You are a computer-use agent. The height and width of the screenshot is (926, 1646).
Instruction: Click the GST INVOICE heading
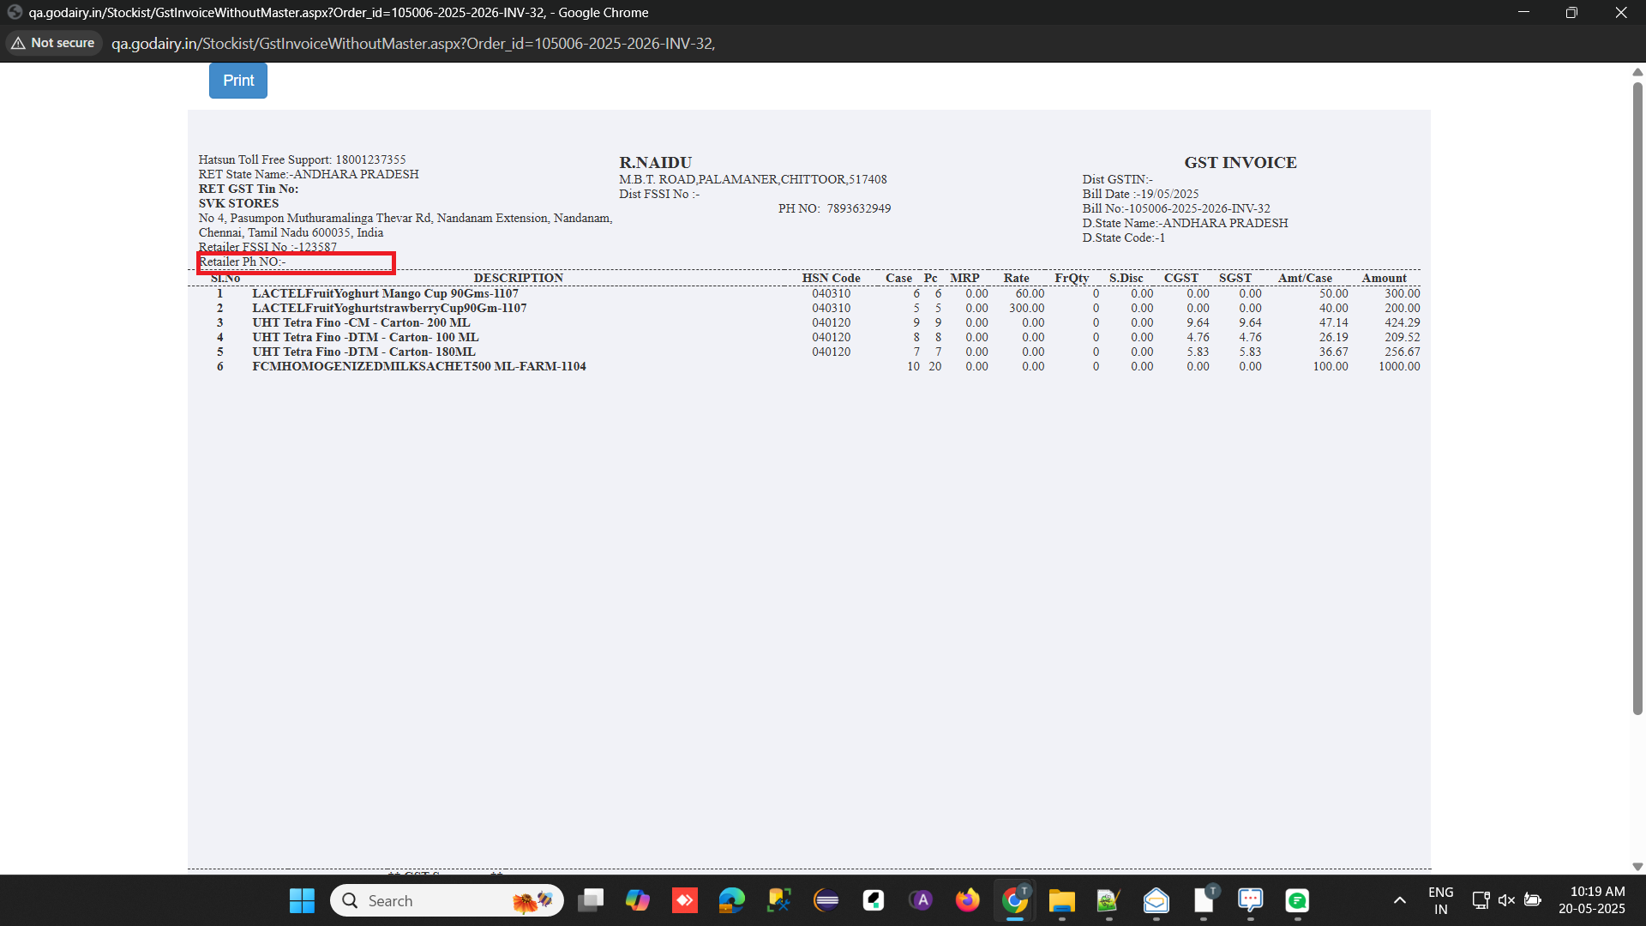pos(1241,163)
